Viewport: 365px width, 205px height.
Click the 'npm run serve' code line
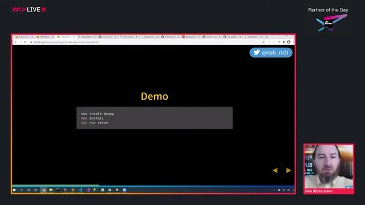coord(95,122)
